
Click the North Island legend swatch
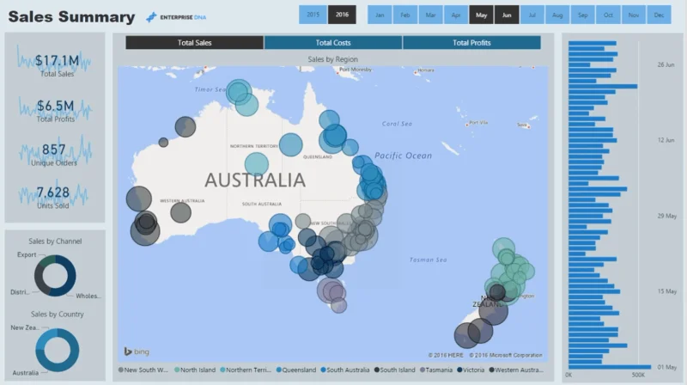click(177, 370)
